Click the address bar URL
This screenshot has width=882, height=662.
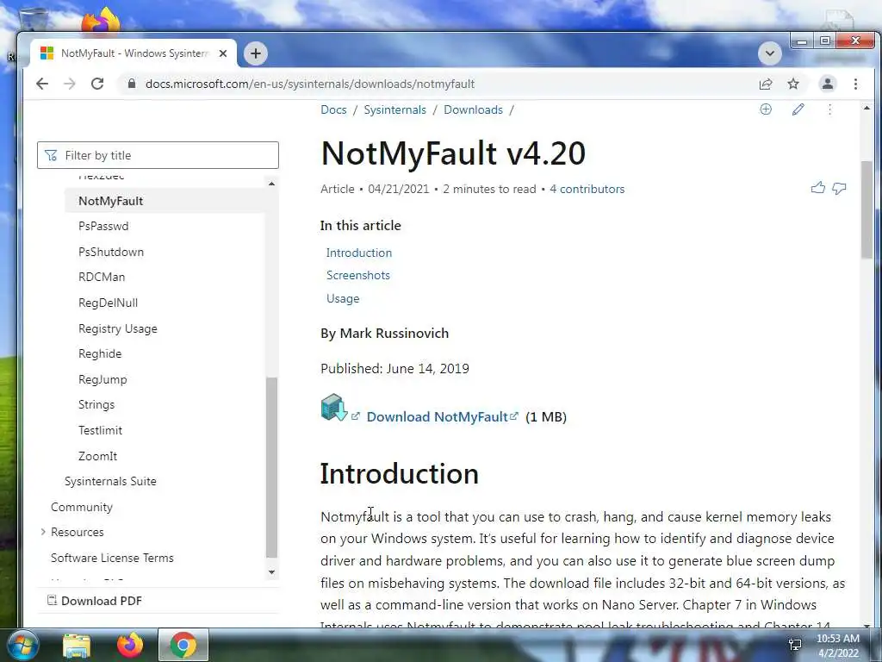click(310, 84)
